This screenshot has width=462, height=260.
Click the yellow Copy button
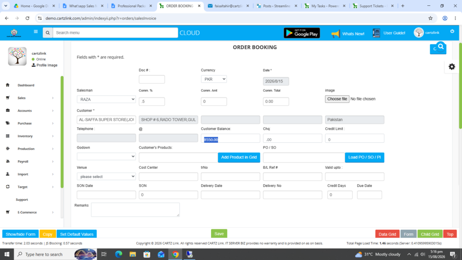pos(47,234)
